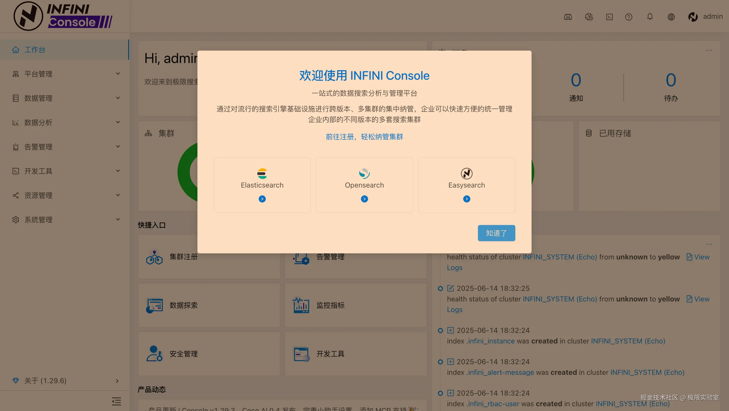Screen dimensions: 729x411
Task: Click the 知道了 button
Action: click(496, 233)
